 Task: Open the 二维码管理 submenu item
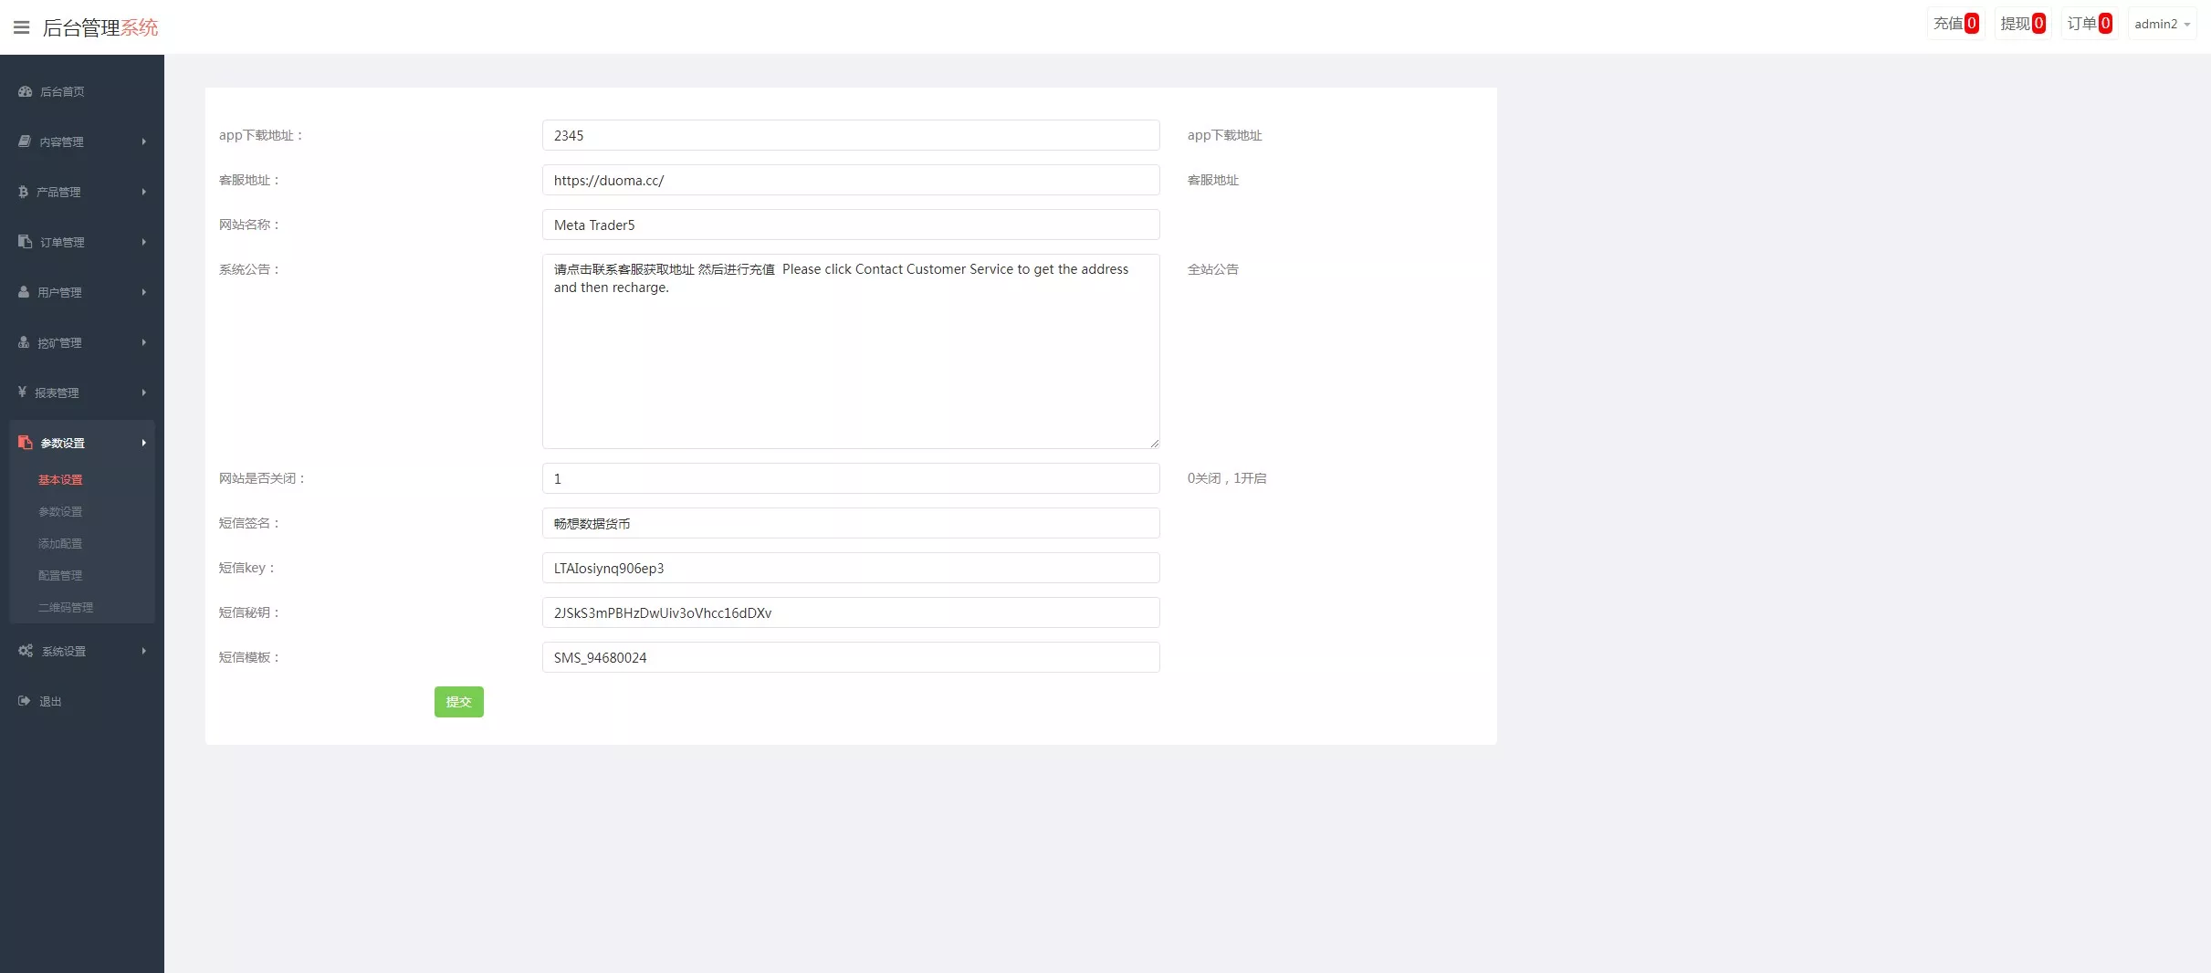click(66, 608)
